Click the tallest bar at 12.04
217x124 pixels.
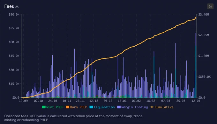pos(196,65)
